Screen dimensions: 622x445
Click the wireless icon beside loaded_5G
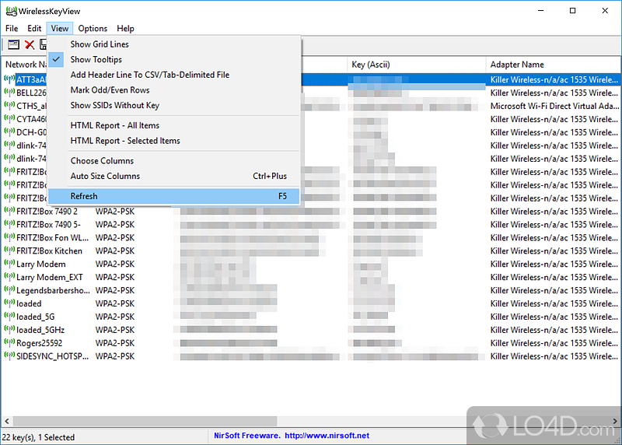(x=9, y=316)
